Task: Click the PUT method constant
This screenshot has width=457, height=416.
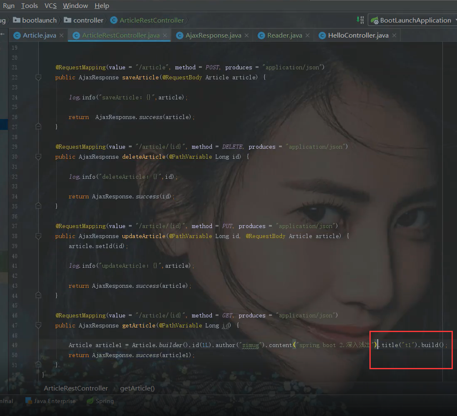Action: pos(227,226)
